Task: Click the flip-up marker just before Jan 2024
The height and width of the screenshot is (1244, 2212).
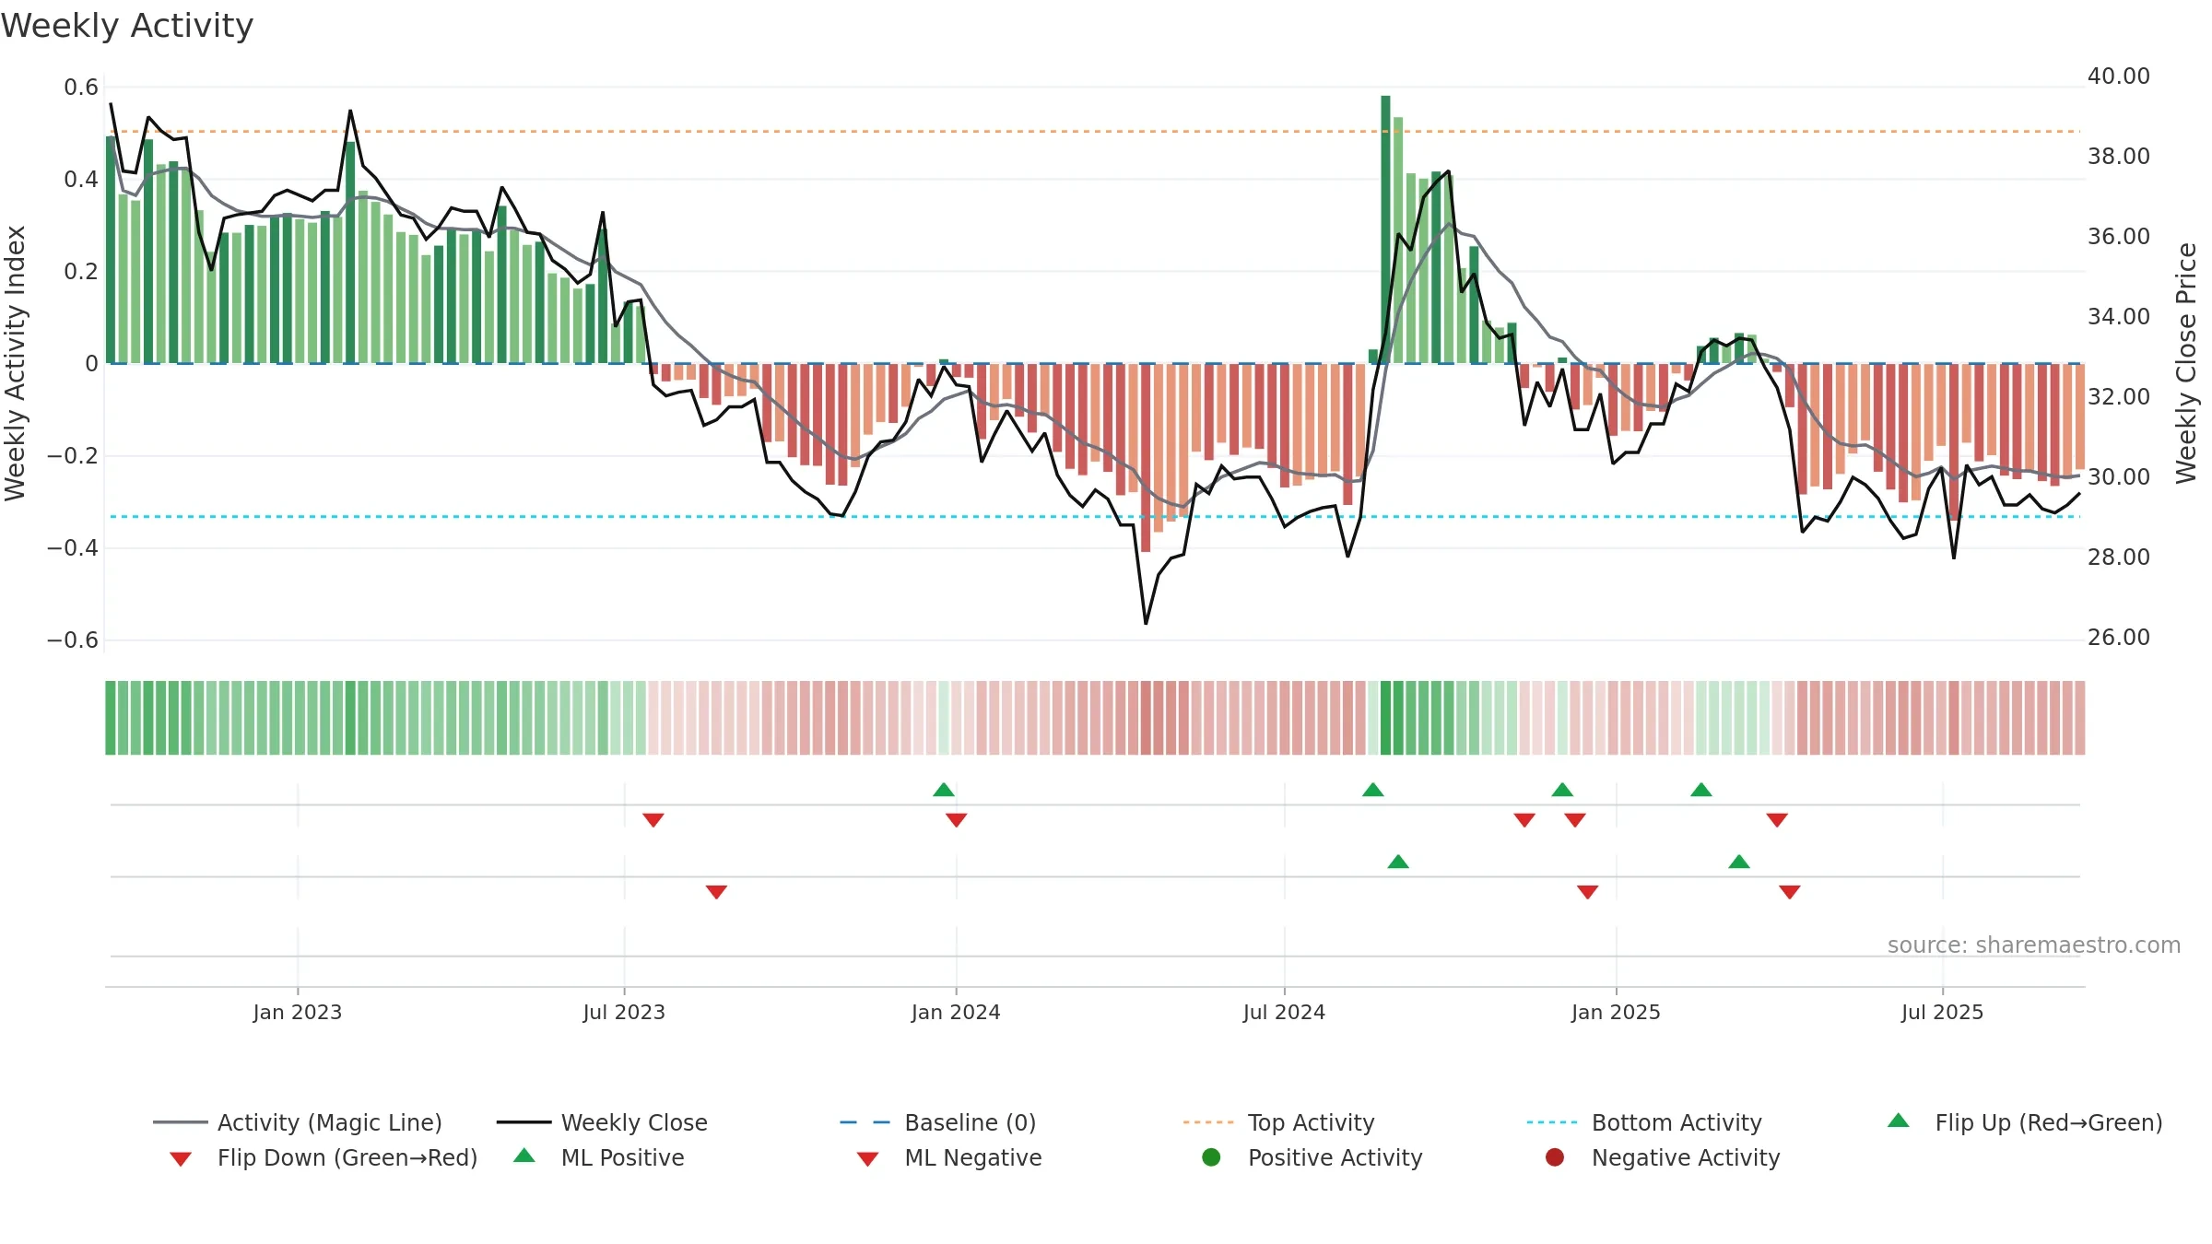Action: tap(944, 790)
